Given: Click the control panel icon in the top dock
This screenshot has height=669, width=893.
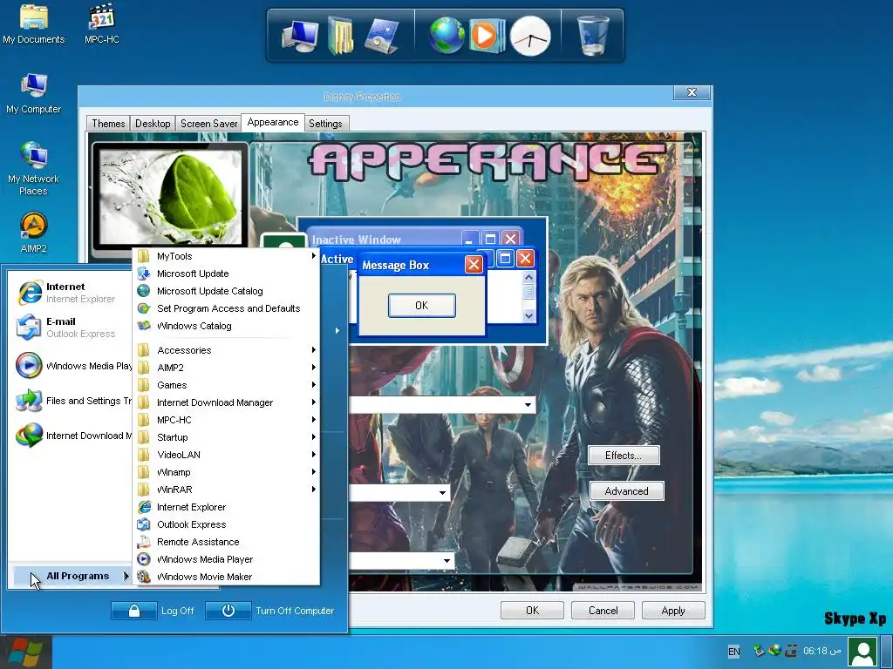Looking at the screenshot, I should click(381, 36).
